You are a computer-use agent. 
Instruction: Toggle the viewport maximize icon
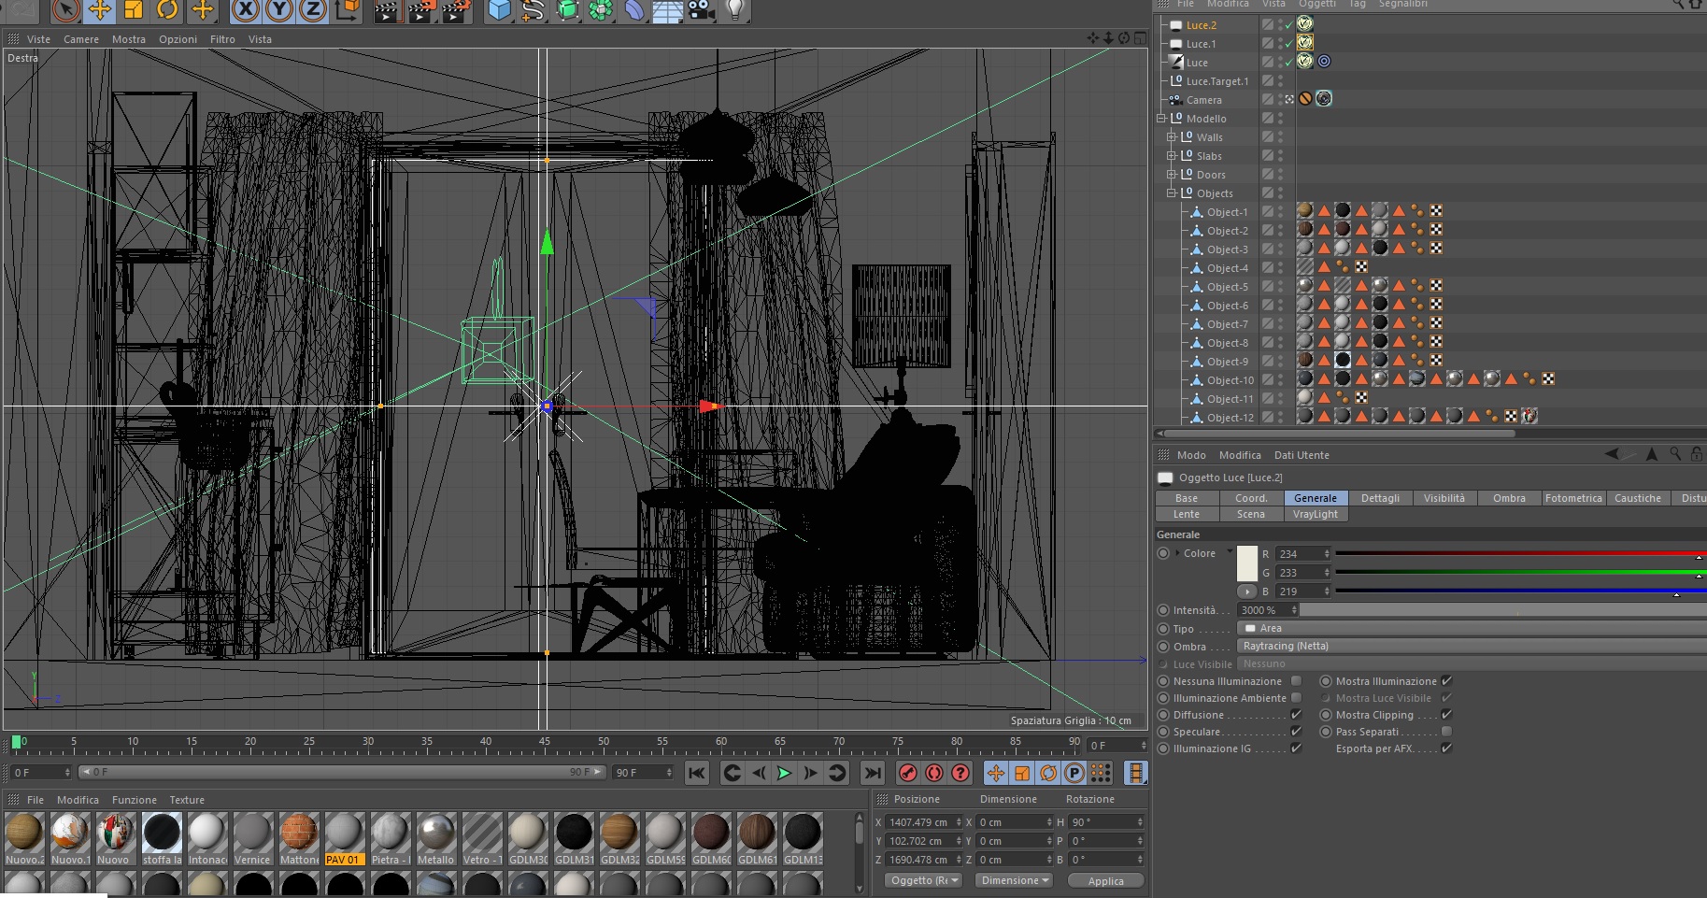point(1140,38)
